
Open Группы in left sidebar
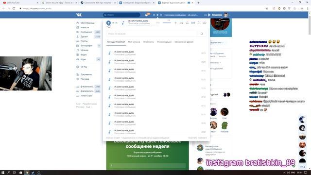coord(84,41)
